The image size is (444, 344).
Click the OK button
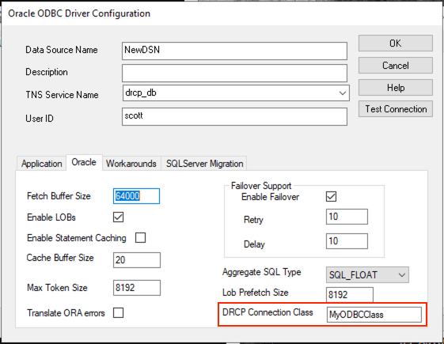(395, 43)
